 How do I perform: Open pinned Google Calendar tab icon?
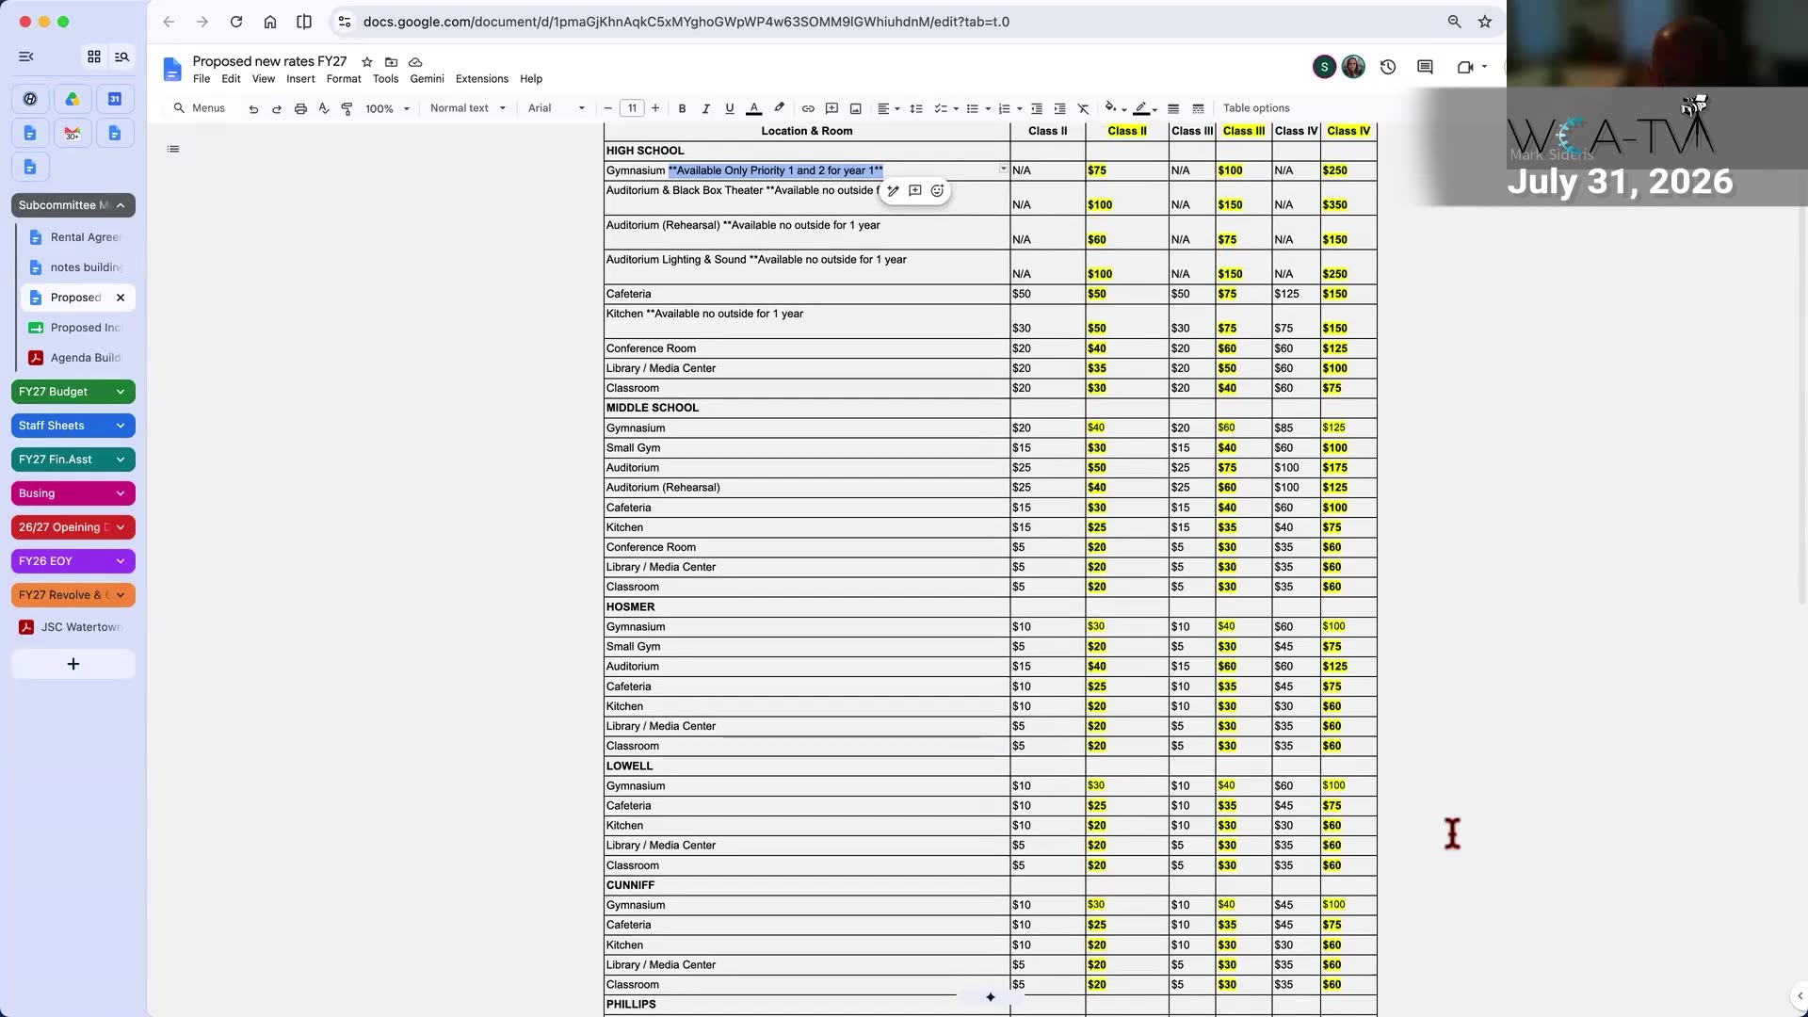(x=115, y=99)
